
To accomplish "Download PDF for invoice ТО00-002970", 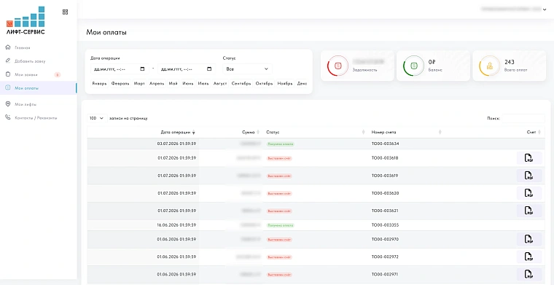I will coord(529,239).
